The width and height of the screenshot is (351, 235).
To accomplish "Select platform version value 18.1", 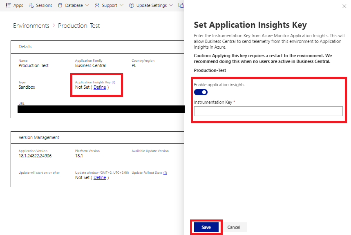I will tap(79, 156).
